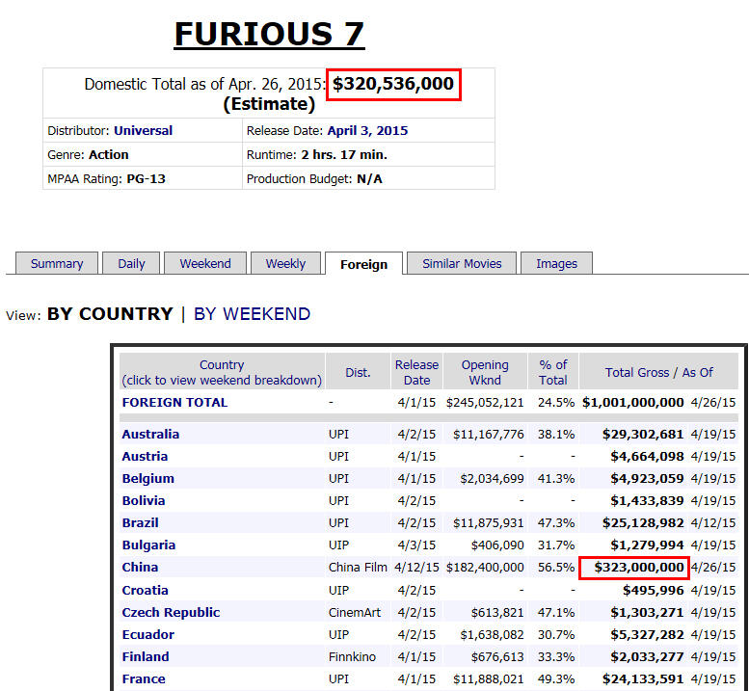Image resolution: width=749 pixels, height=691 pixels.
Task: Open Brazil weekend breakdown
Action: pyautogui.click(x=140, y=523)
